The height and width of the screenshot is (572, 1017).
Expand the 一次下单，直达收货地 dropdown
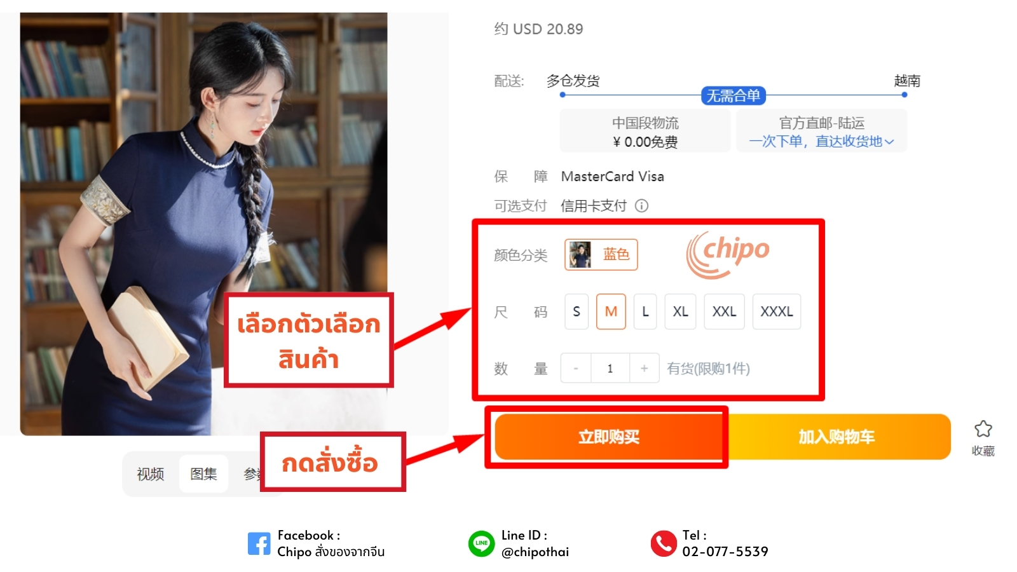point(821,141)
